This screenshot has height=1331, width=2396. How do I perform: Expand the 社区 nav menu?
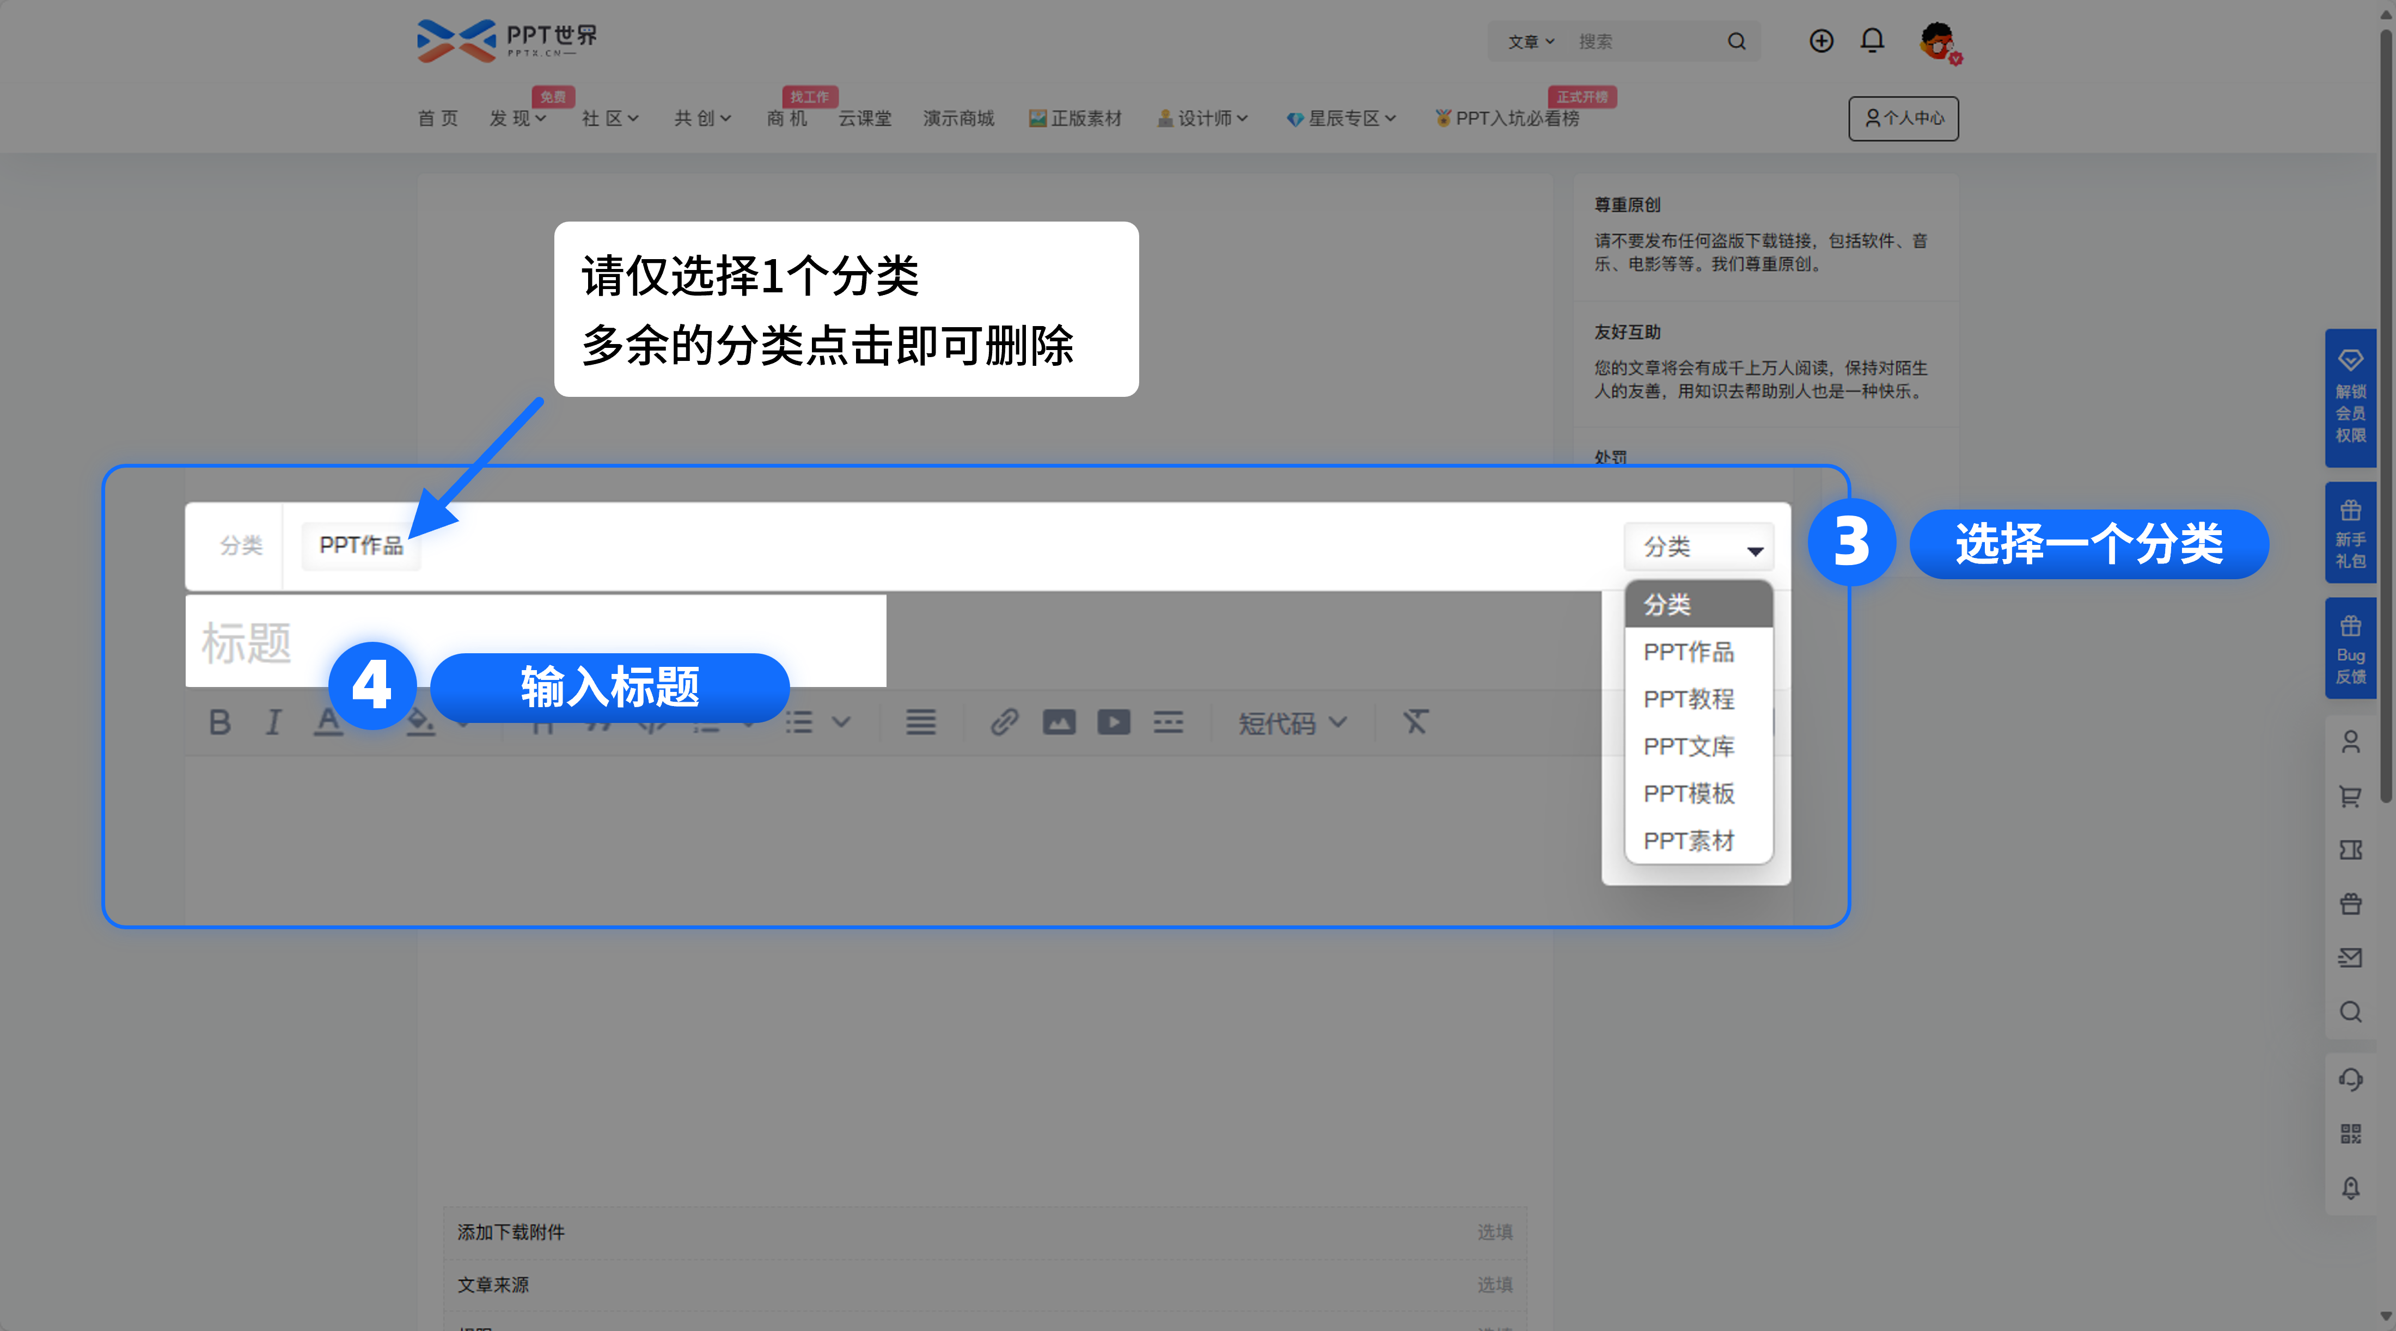[609, 118]
